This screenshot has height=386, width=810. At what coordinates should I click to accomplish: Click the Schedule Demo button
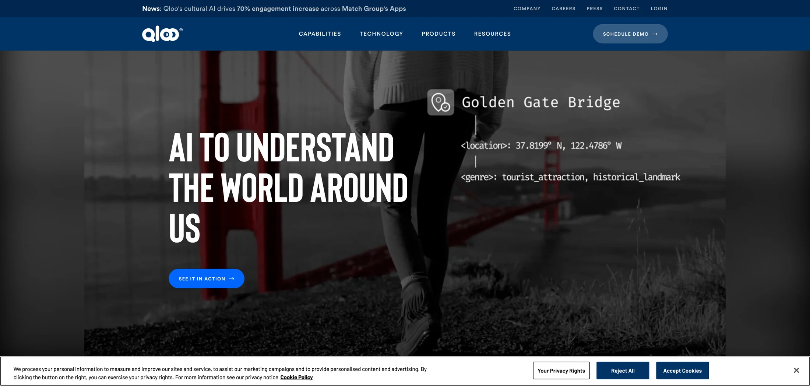(630, 34)
